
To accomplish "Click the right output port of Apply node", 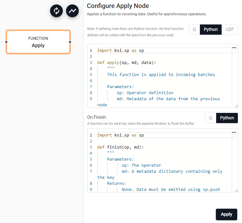I will (x=70, y=42).
